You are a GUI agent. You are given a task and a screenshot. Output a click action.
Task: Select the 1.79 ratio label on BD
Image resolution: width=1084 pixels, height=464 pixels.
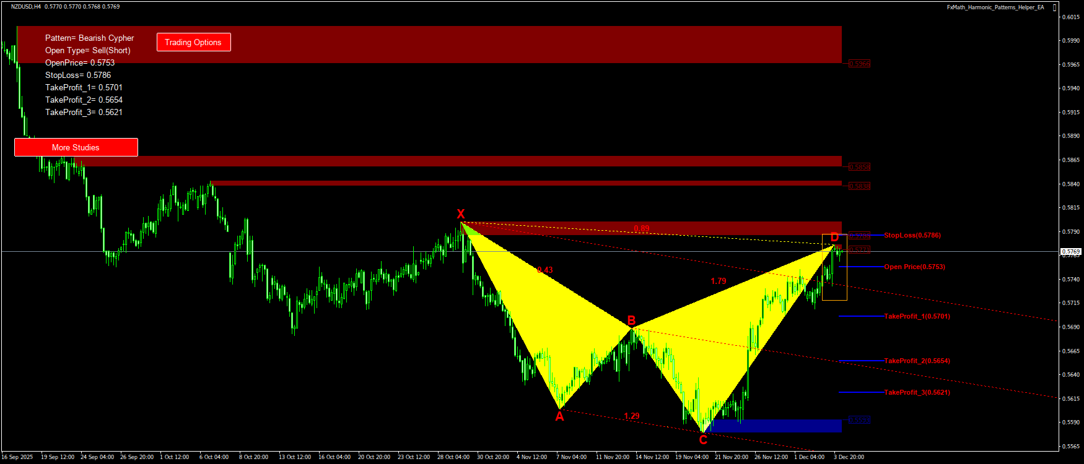click(719, 281)
